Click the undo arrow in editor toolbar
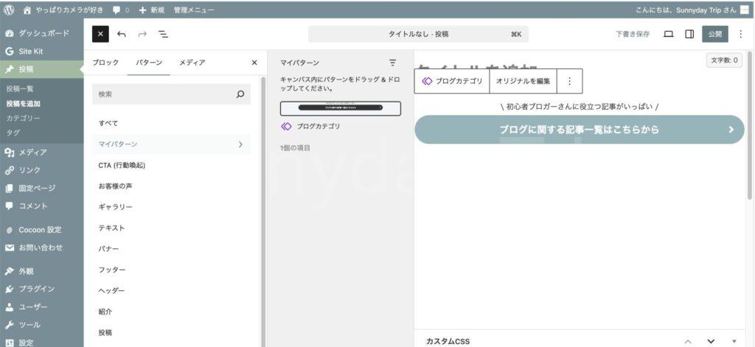The image size is (755, 347). 122,34
